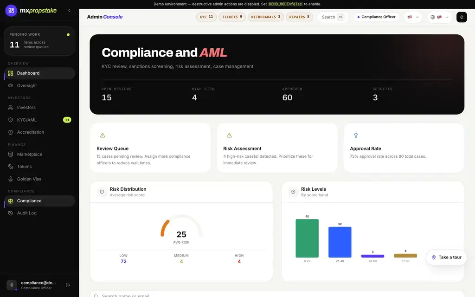
Task: Click the Marketplace storefront icon
Action: tap(11, 154)
